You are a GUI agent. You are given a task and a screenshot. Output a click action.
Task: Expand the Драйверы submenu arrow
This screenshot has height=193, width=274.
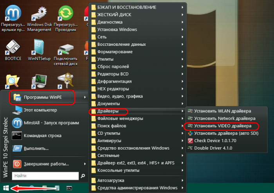tap(182, 111)
